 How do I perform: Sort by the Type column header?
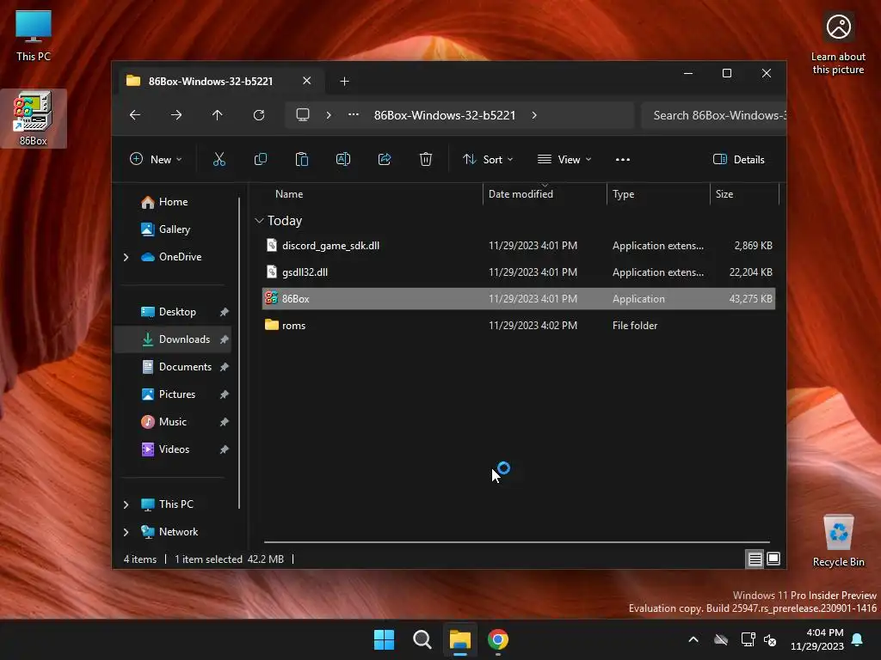(658, 194)
